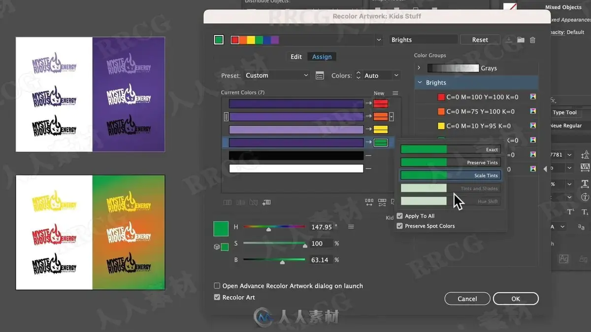Collapse the Brights color group
Viewport: 591px width, 332px height.
pos(420,83)
